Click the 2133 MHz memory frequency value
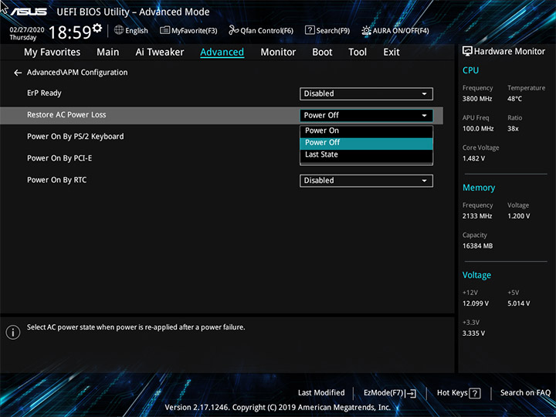The width and height of the screenshot is (556, 417). (477, 216)
